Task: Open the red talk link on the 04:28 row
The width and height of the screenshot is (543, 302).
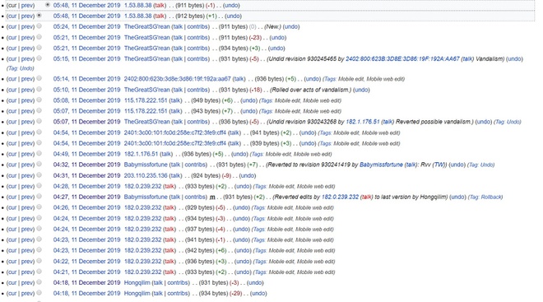Action: click(169, 186)
